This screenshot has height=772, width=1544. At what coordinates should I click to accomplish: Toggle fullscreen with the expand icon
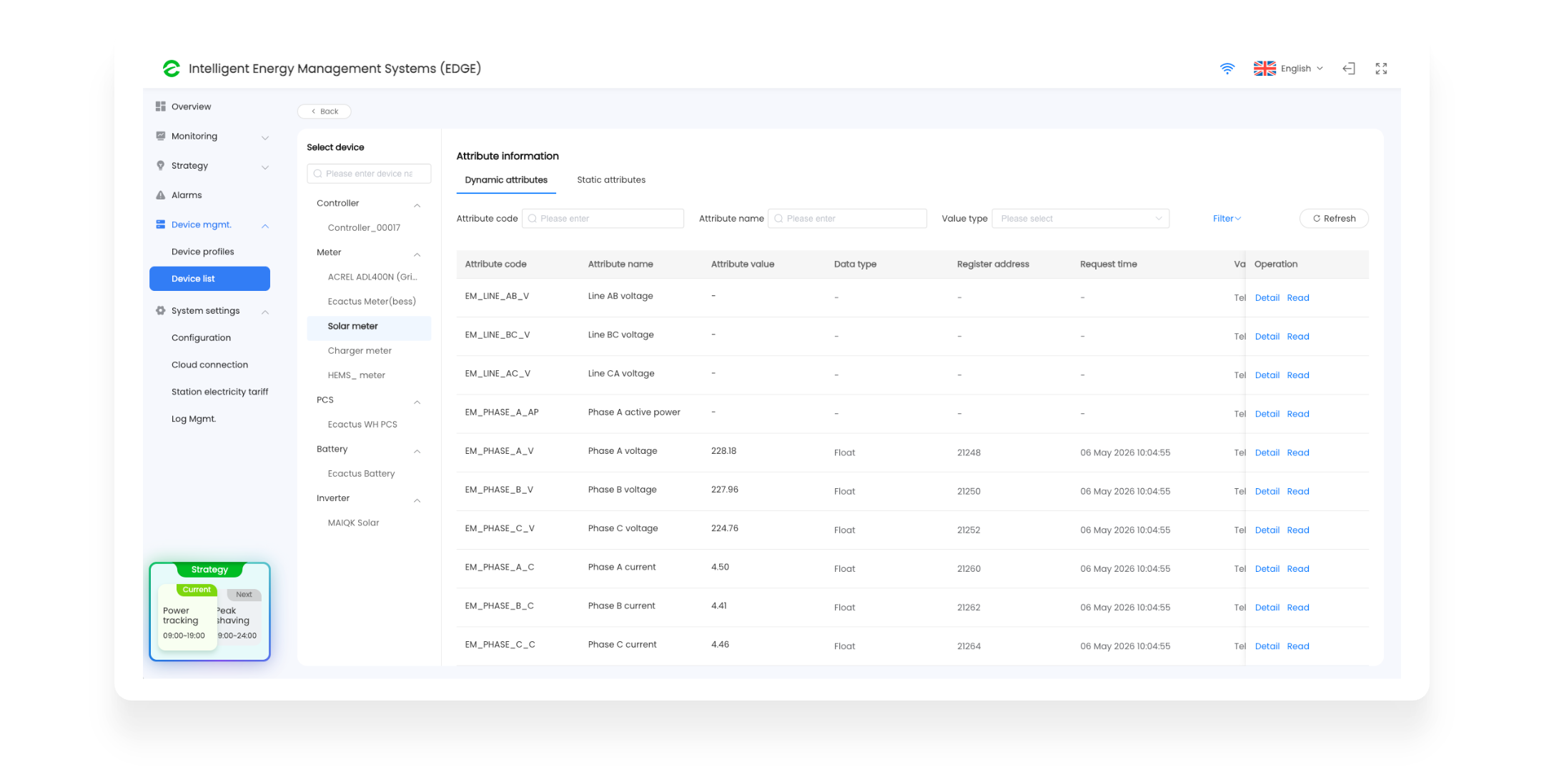(x=1381, y=69)
